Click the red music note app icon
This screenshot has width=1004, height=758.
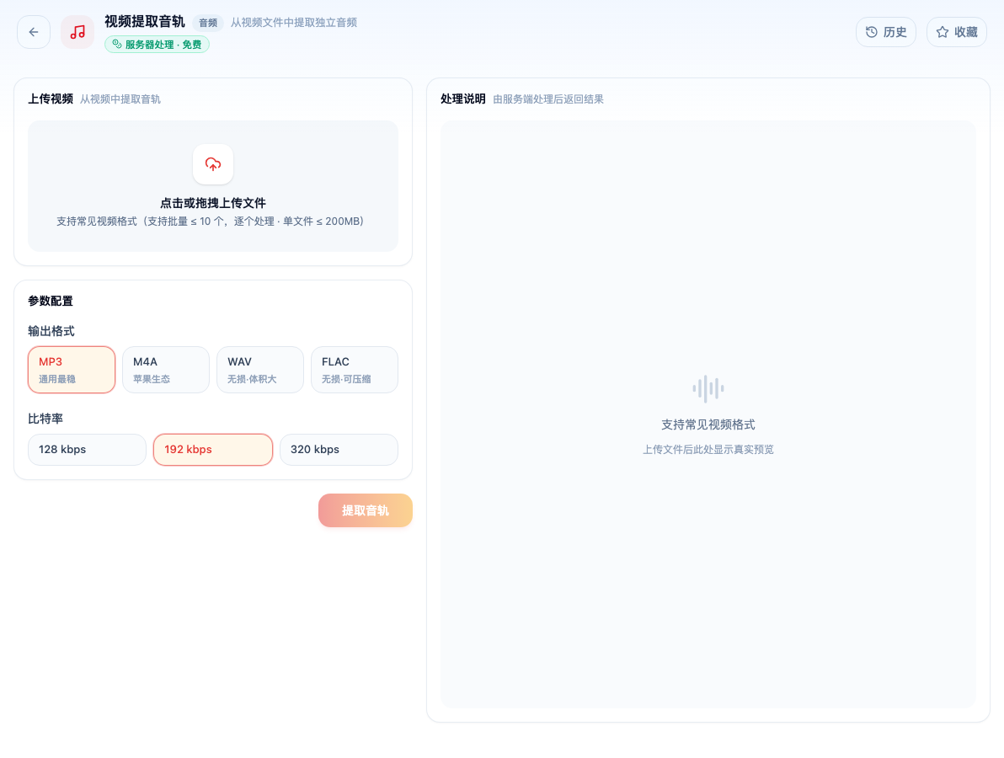(77, 32)
